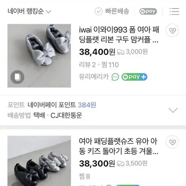
Task: Switch to list view icon
Action: click(x=174, y=11)
